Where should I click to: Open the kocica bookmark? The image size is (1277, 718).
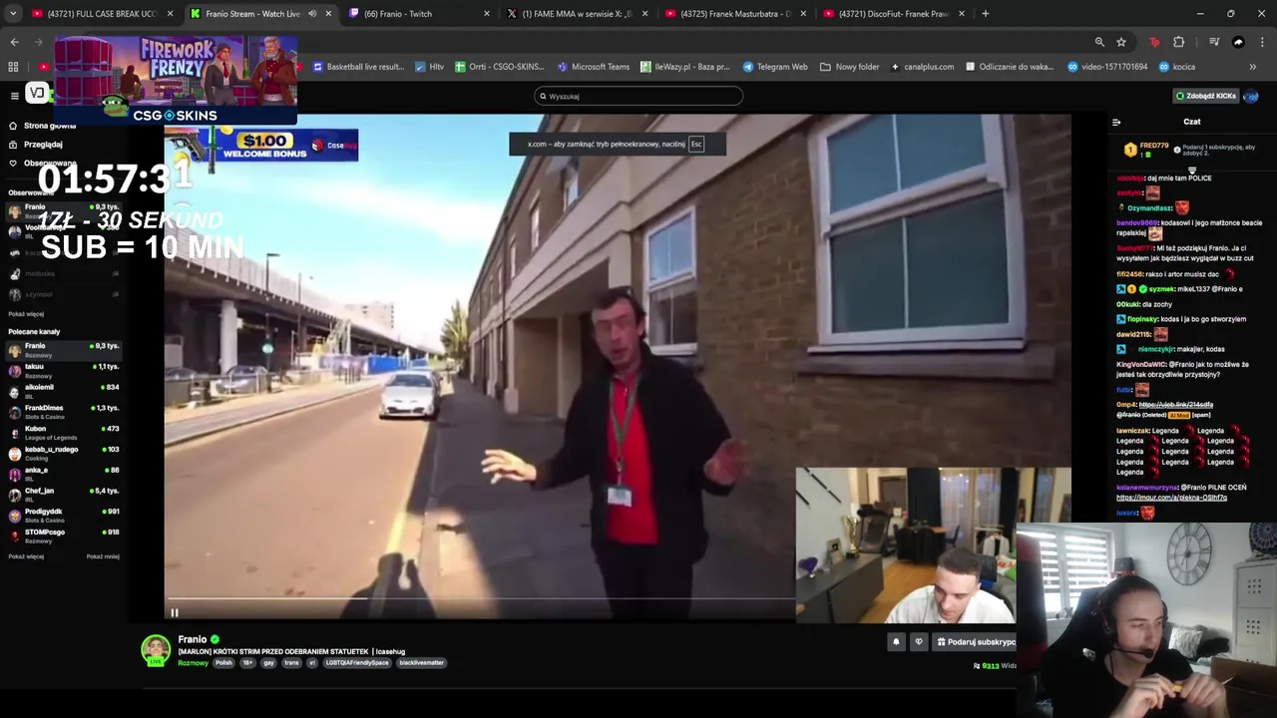(1176, 67)
